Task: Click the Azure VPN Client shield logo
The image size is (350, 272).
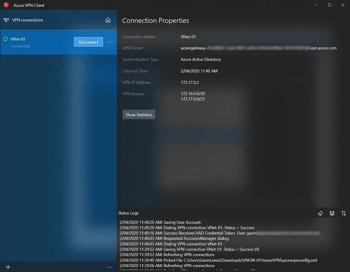Action: 6,5
